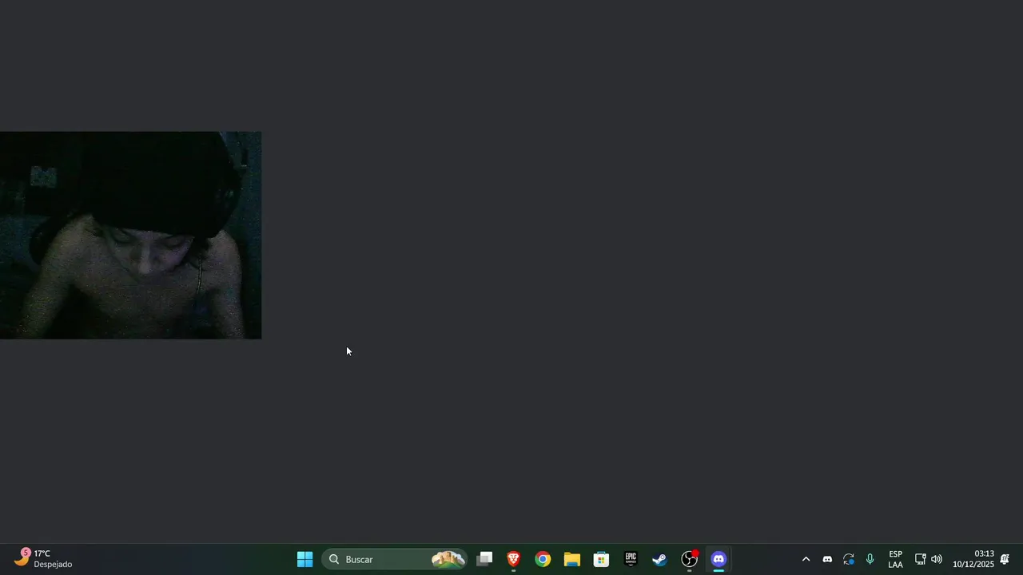Click the Buscar search box

pyautogui.click(x=395, y=559)
